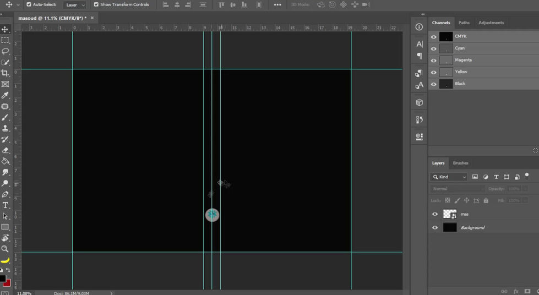Select the Crop tool
Screen dimensions: 539x295
(5, 73)
